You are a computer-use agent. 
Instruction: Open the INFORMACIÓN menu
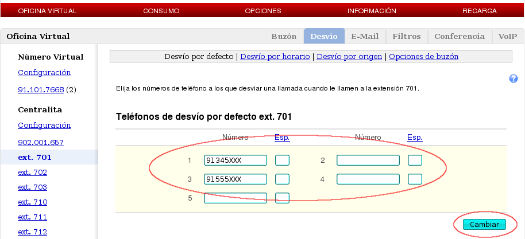pos(372,11)
